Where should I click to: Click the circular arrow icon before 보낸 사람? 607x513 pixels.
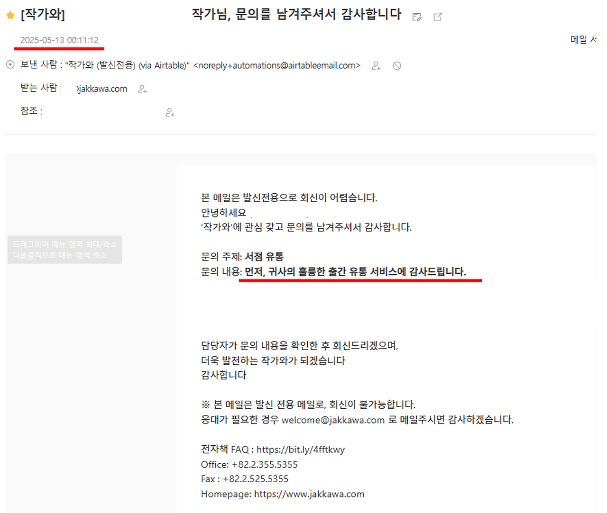click(10, 65)
